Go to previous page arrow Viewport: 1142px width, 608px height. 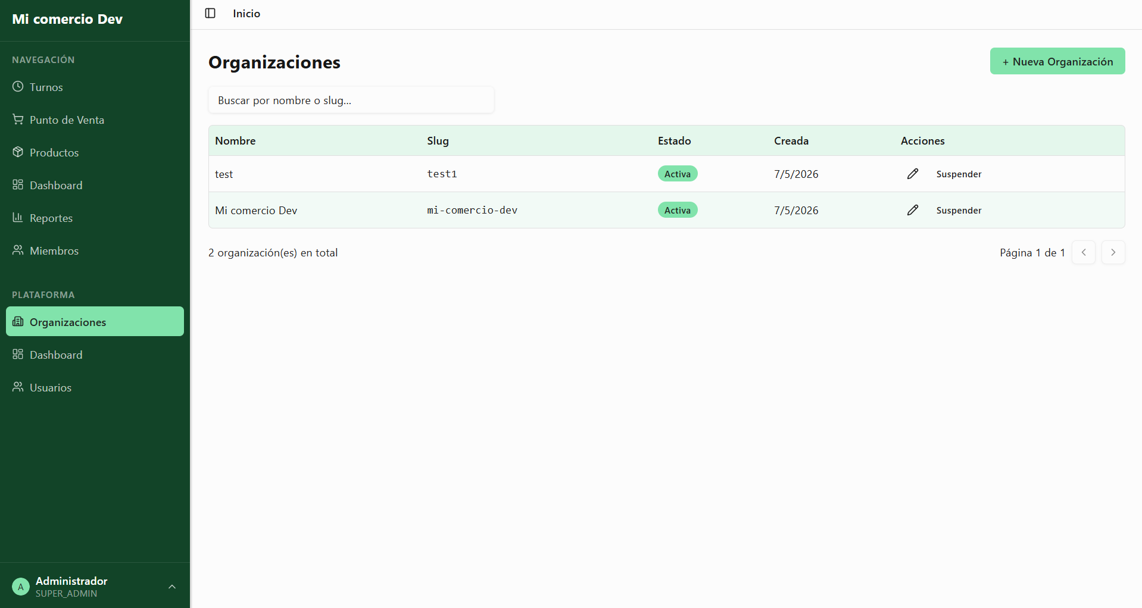1084,252
